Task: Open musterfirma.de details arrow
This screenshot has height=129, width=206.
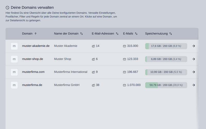Action: [194, 85]
